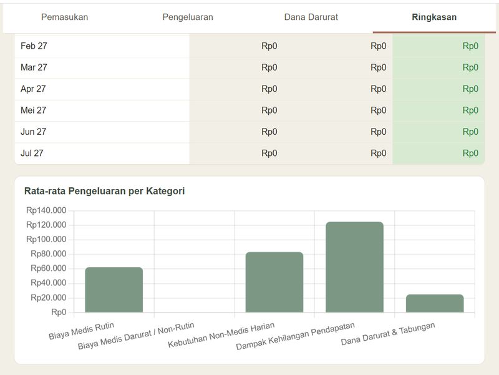Click the green Rp0 value in Feb 27 row

470,46
